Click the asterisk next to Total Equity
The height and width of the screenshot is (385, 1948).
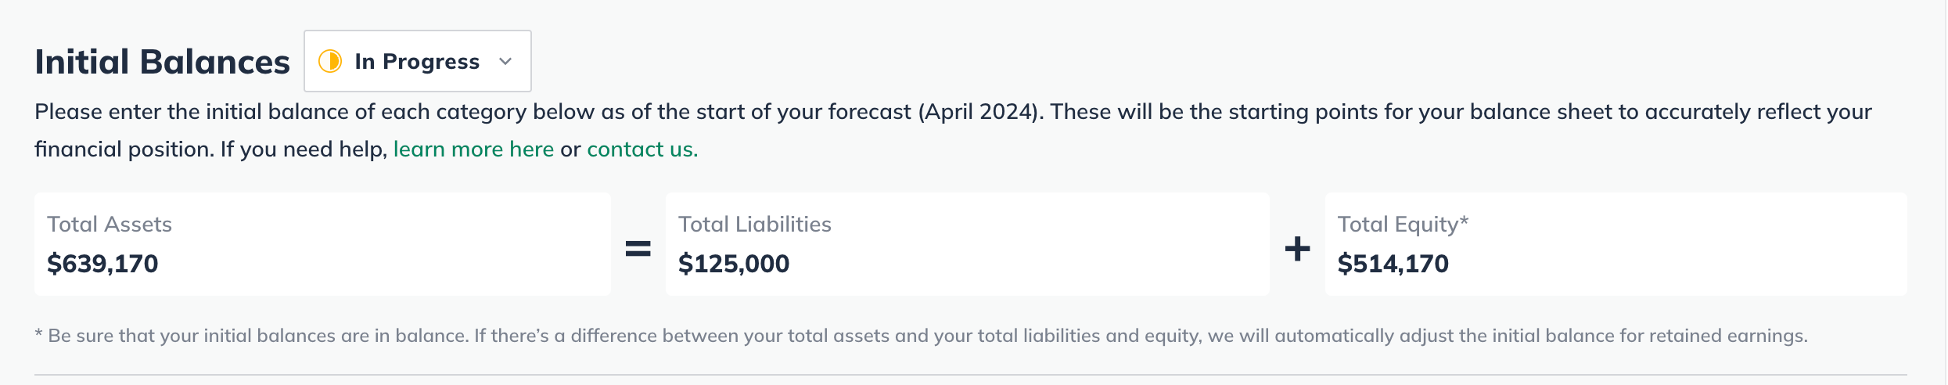pos(1465,221)
